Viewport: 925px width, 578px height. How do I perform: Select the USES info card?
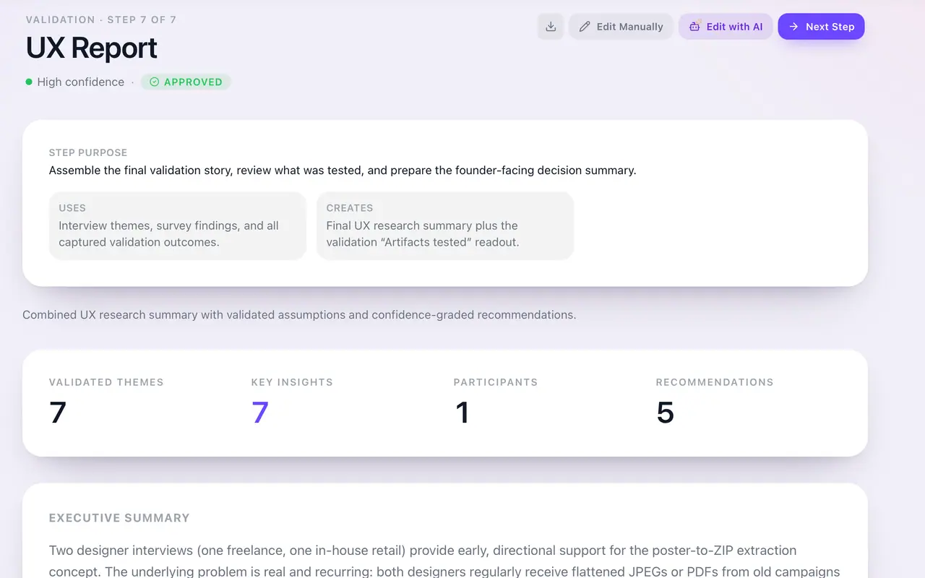tap(178, 225)
